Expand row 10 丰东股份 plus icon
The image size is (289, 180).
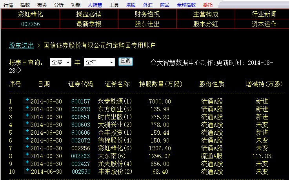pos(27,170)
